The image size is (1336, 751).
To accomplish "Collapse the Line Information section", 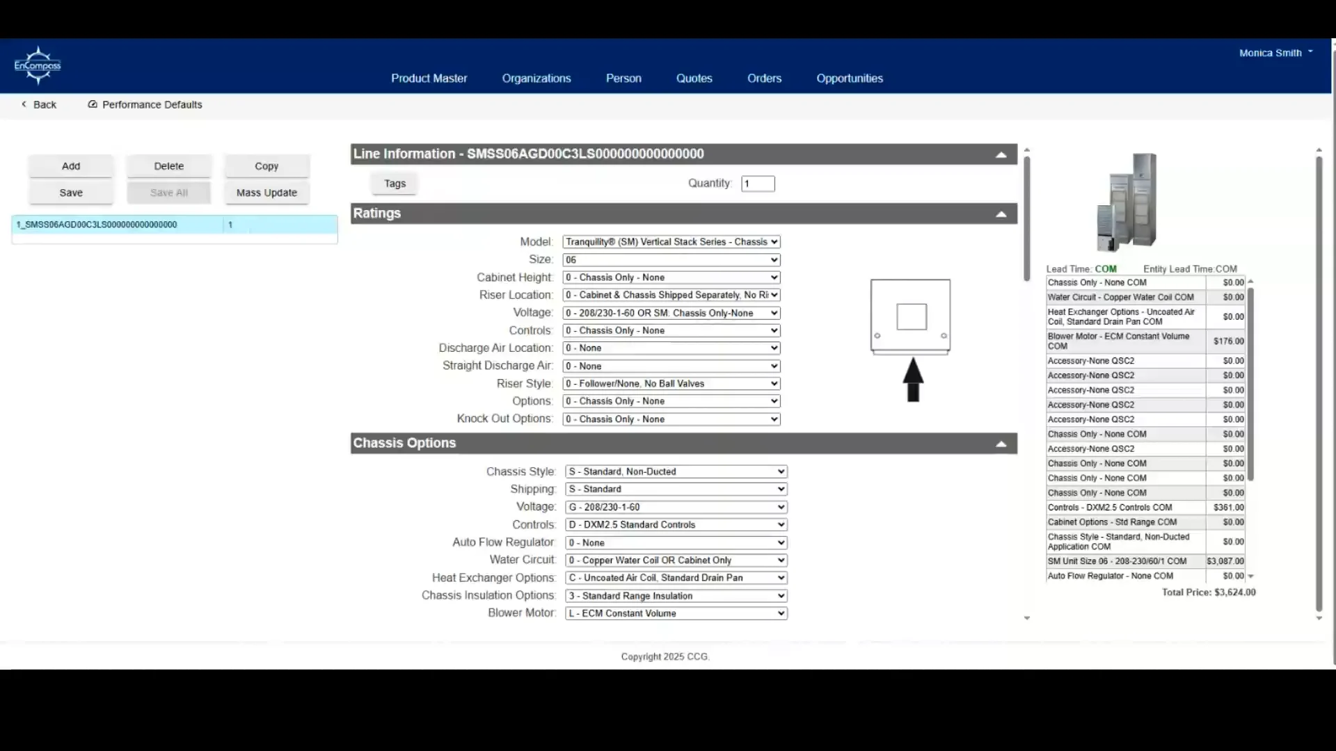I will [x=1001, y=154].
